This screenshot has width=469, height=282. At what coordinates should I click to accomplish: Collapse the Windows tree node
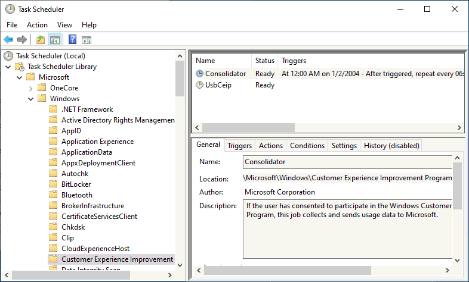point(31,99)
